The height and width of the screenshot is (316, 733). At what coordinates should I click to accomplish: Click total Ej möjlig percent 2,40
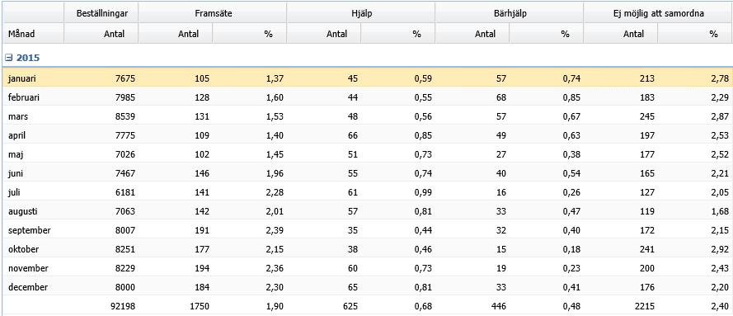coord(721,307)
